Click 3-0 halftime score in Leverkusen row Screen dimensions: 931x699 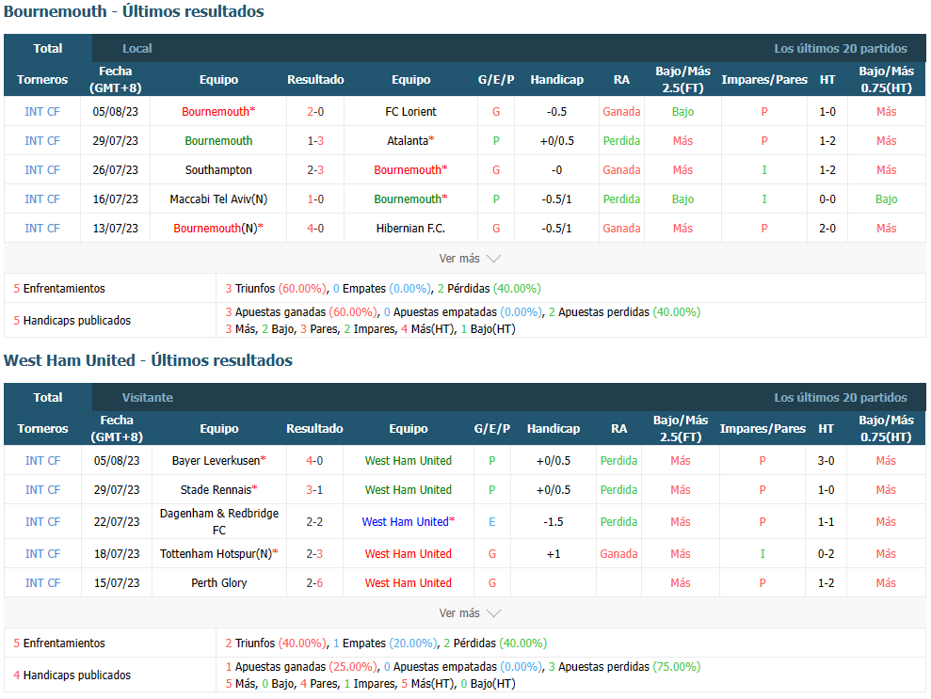point(826,460)
